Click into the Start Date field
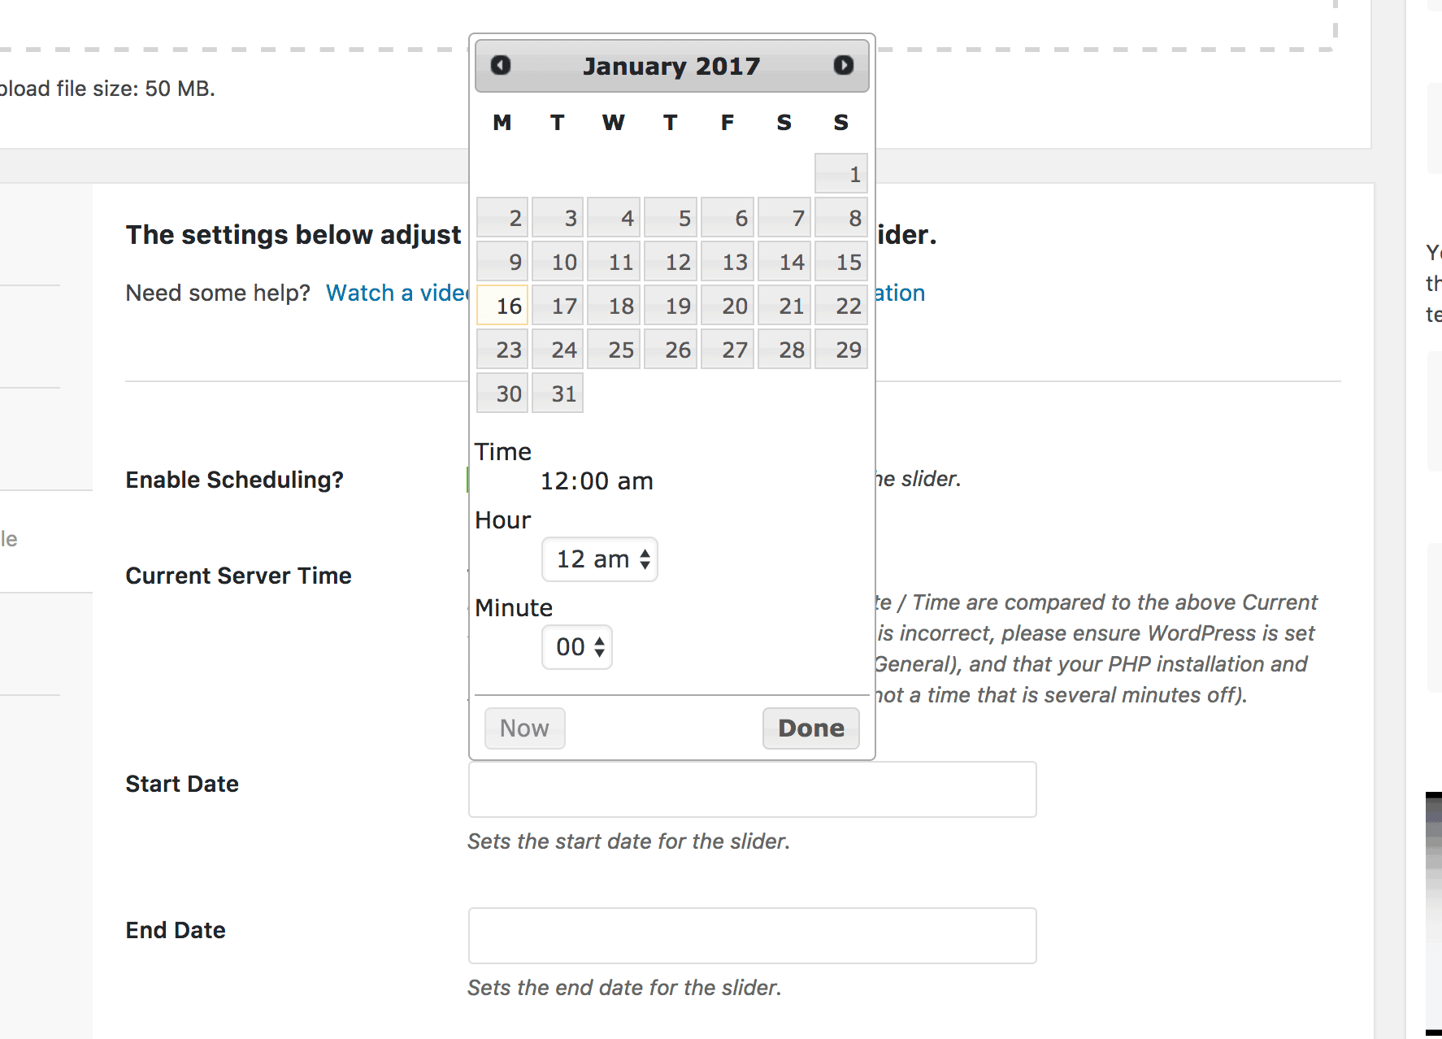1442x1039 pixels. (752, 789)
